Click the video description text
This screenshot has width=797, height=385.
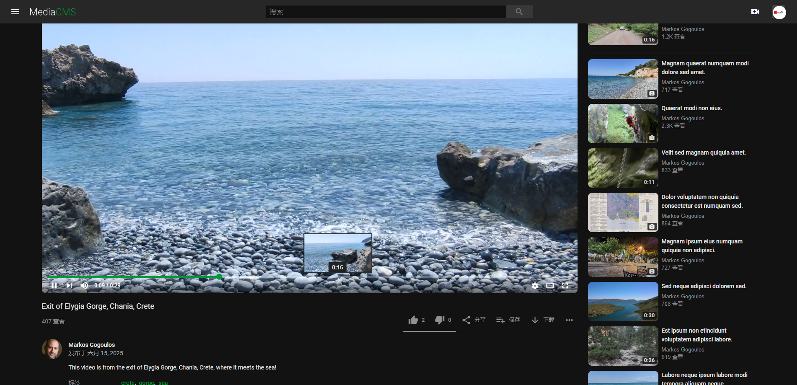pyautogui.click(x=172, y=367)
